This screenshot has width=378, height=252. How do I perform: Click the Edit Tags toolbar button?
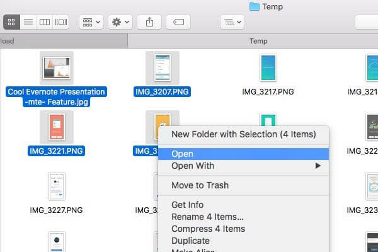[178, 22]
